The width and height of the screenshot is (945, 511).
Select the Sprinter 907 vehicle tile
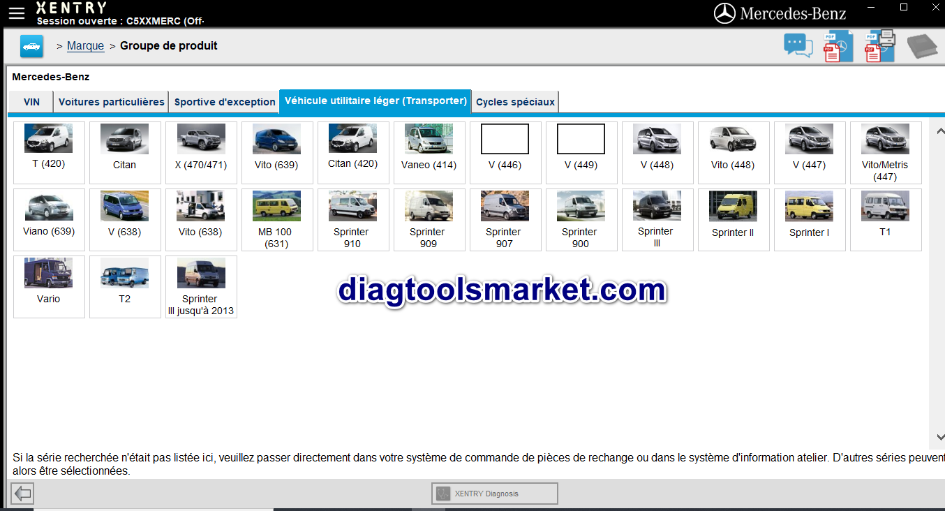[x=505, y=219]
